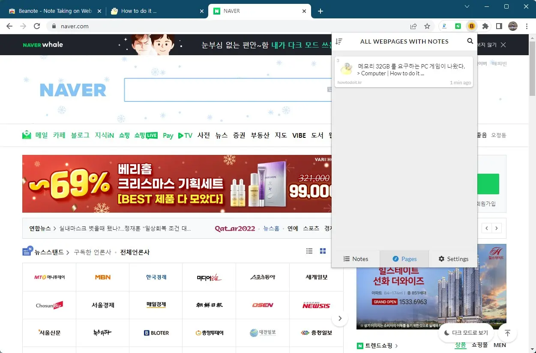Switch newsstand to list view
Viewport: 536px width, 353px height.
pos(309,251)
